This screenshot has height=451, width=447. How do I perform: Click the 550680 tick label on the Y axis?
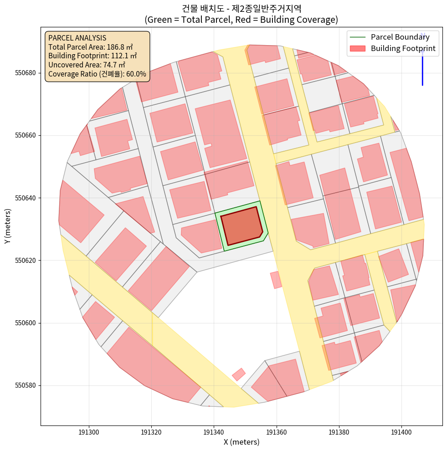coord(27,73)
